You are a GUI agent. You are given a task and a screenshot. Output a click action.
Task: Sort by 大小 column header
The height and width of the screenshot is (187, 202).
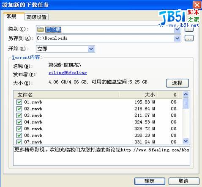(x=138, y=95)
